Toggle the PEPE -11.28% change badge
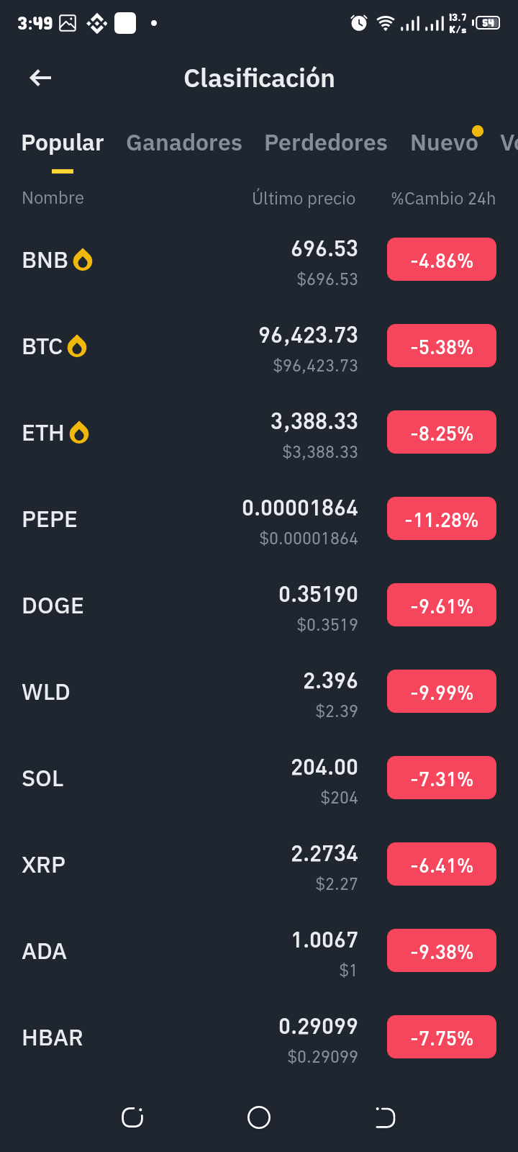The image size is (518, 1152). point(442,518)
